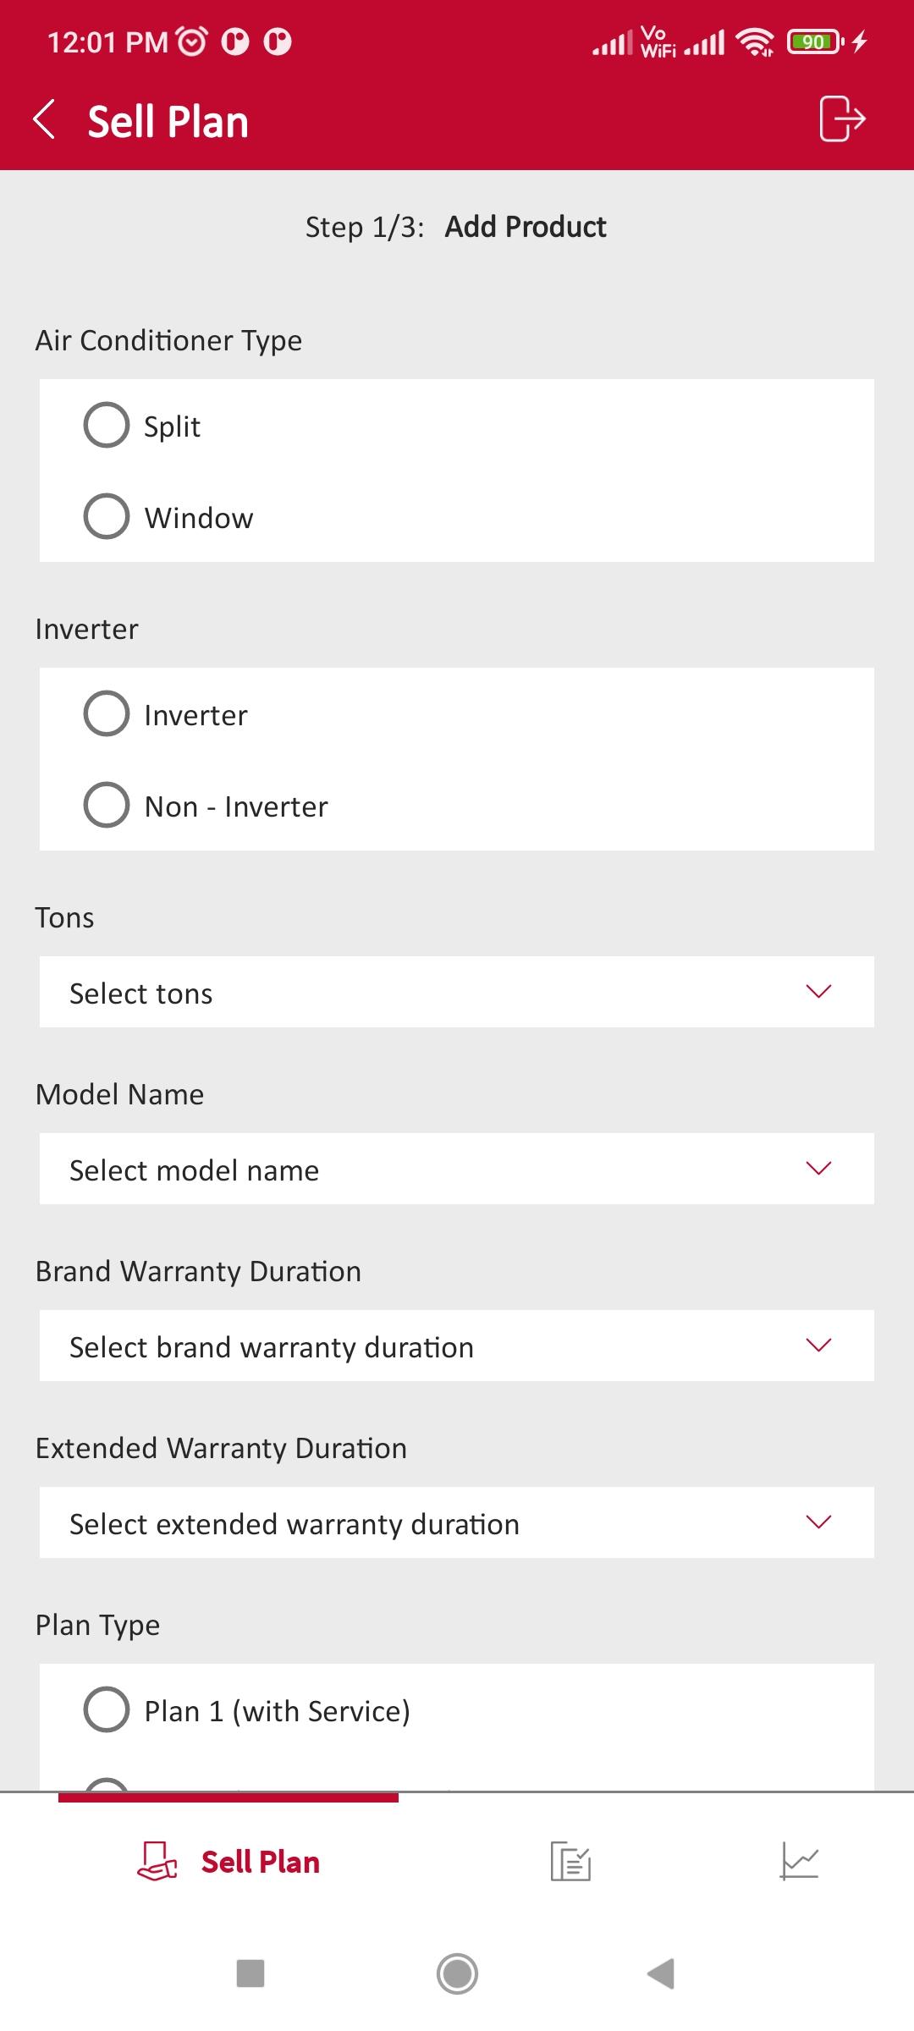Select the Split air conditioner type
The image size is (914, 2031).
(457, 426)
